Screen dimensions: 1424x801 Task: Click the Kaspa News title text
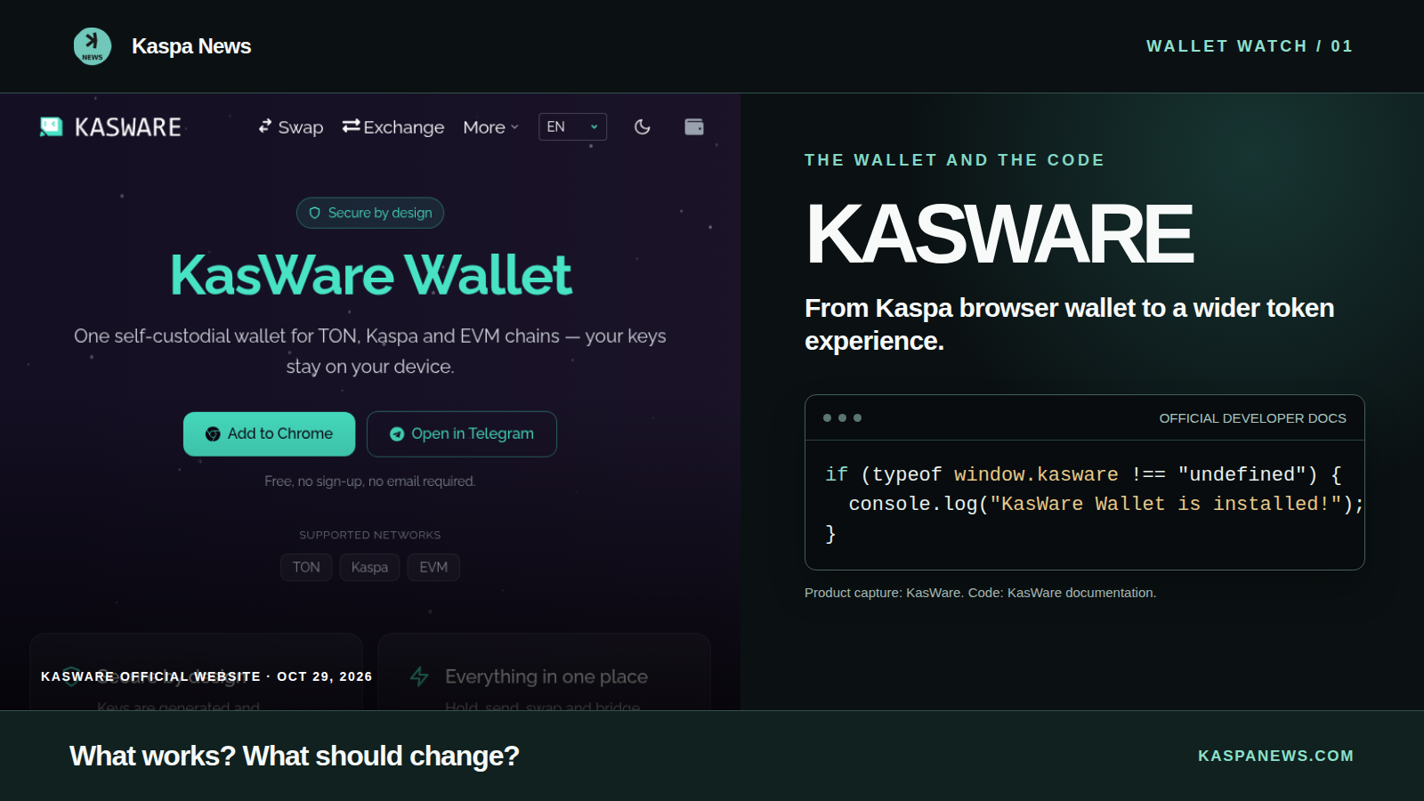pyautogui.click(x=191, y=46)
